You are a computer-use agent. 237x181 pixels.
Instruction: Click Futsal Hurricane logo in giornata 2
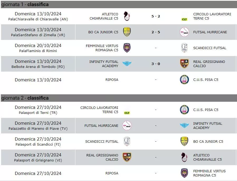tap(127, 126)
